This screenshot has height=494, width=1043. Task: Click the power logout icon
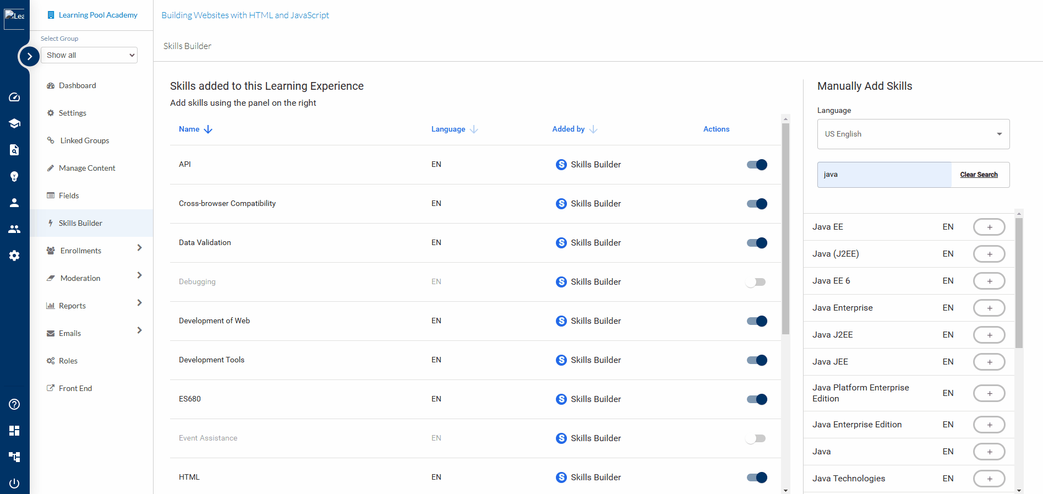pyautogui.click(x=14, y=483)
